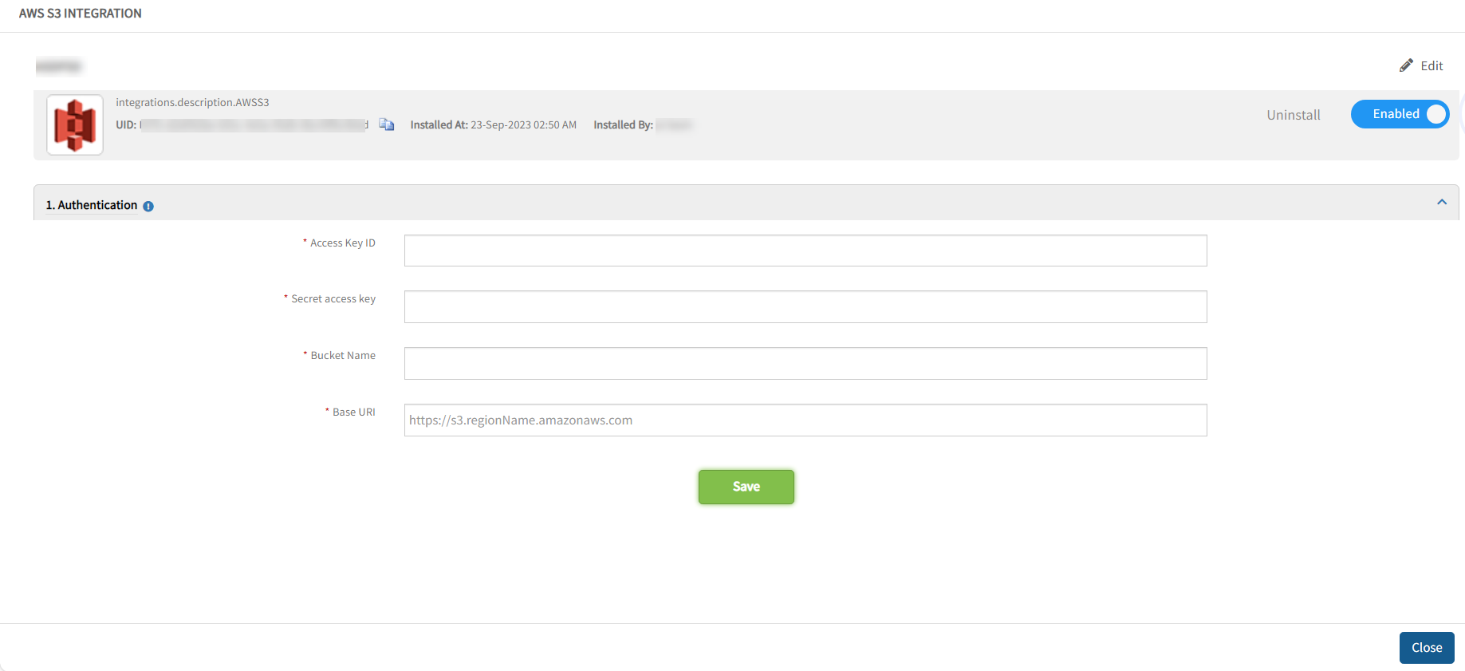Screen dimensions: 1465x671
Task: Focus the Secret access key field
Action: point(805,306)
